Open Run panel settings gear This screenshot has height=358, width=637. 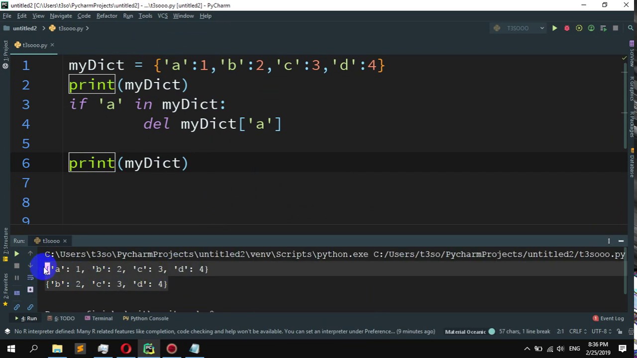(609, 241)
